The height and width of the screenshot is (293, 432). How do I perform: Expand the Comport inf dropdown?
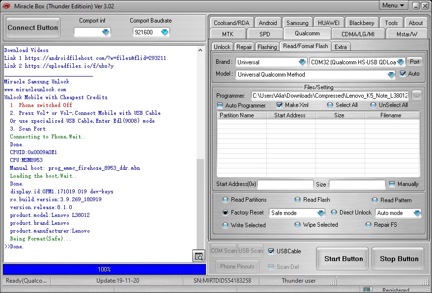pyautogui.click(x=106, y=32)
